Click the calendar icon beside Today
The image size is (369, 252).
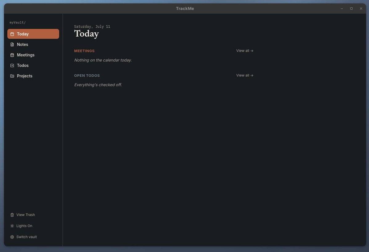[x=12, y=34]
